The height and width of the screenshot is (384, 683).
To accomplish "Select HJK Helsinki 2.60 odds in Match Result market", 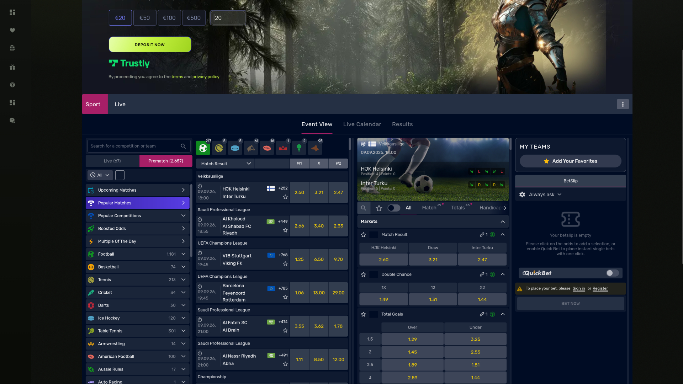I will [x=383, y=260].
